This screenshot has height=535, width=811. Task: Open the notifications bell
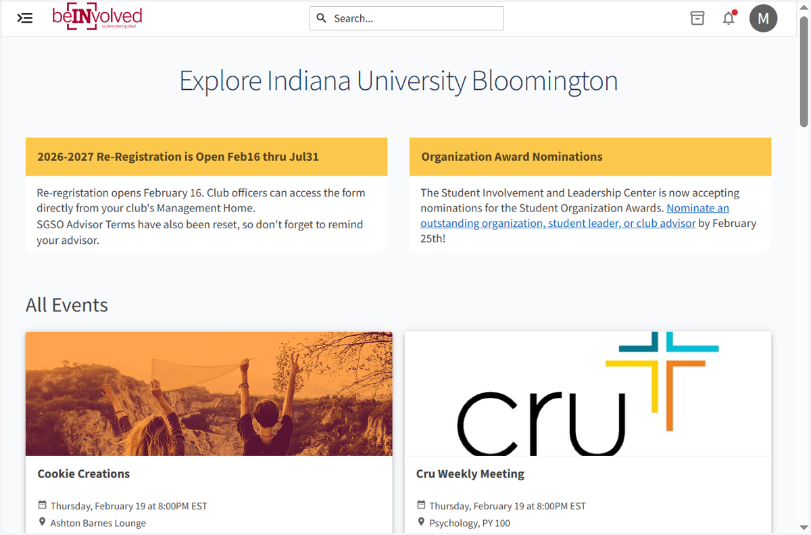pyautogui.click(x=729, y=18)
